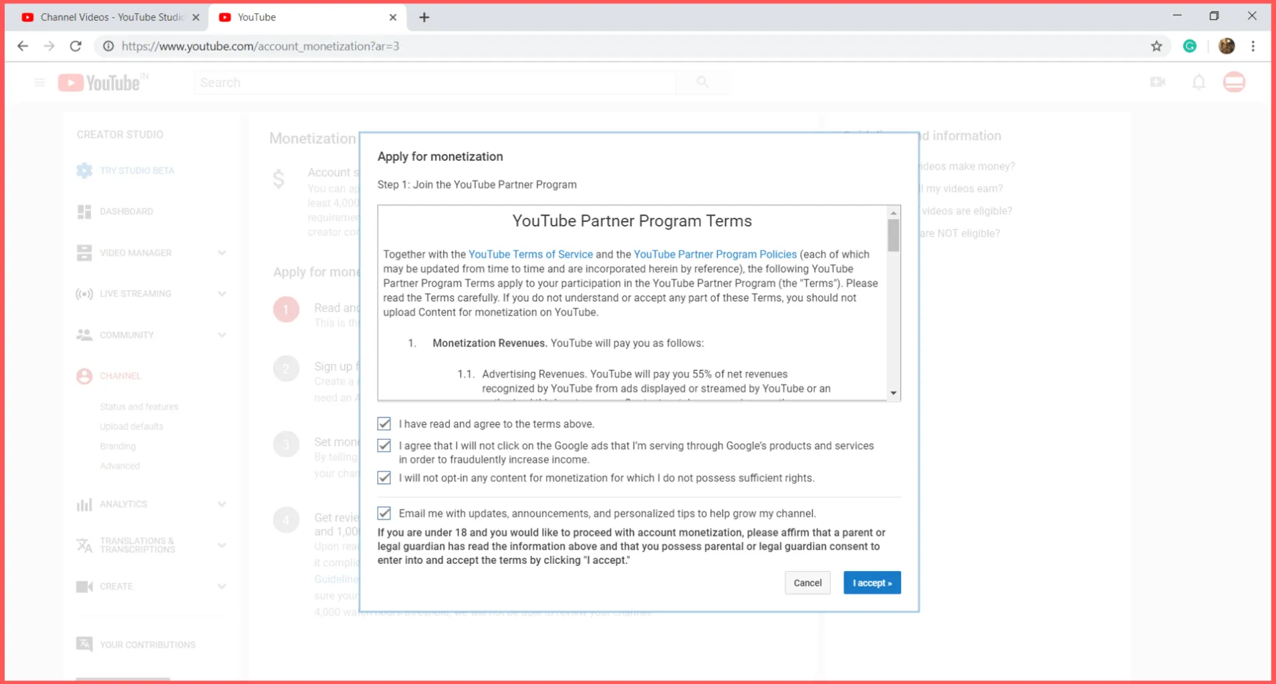Image resolution: width=1276 pixels, height=684 pixels.
Task: Click the YouTube logo
Action: [103, 82]
